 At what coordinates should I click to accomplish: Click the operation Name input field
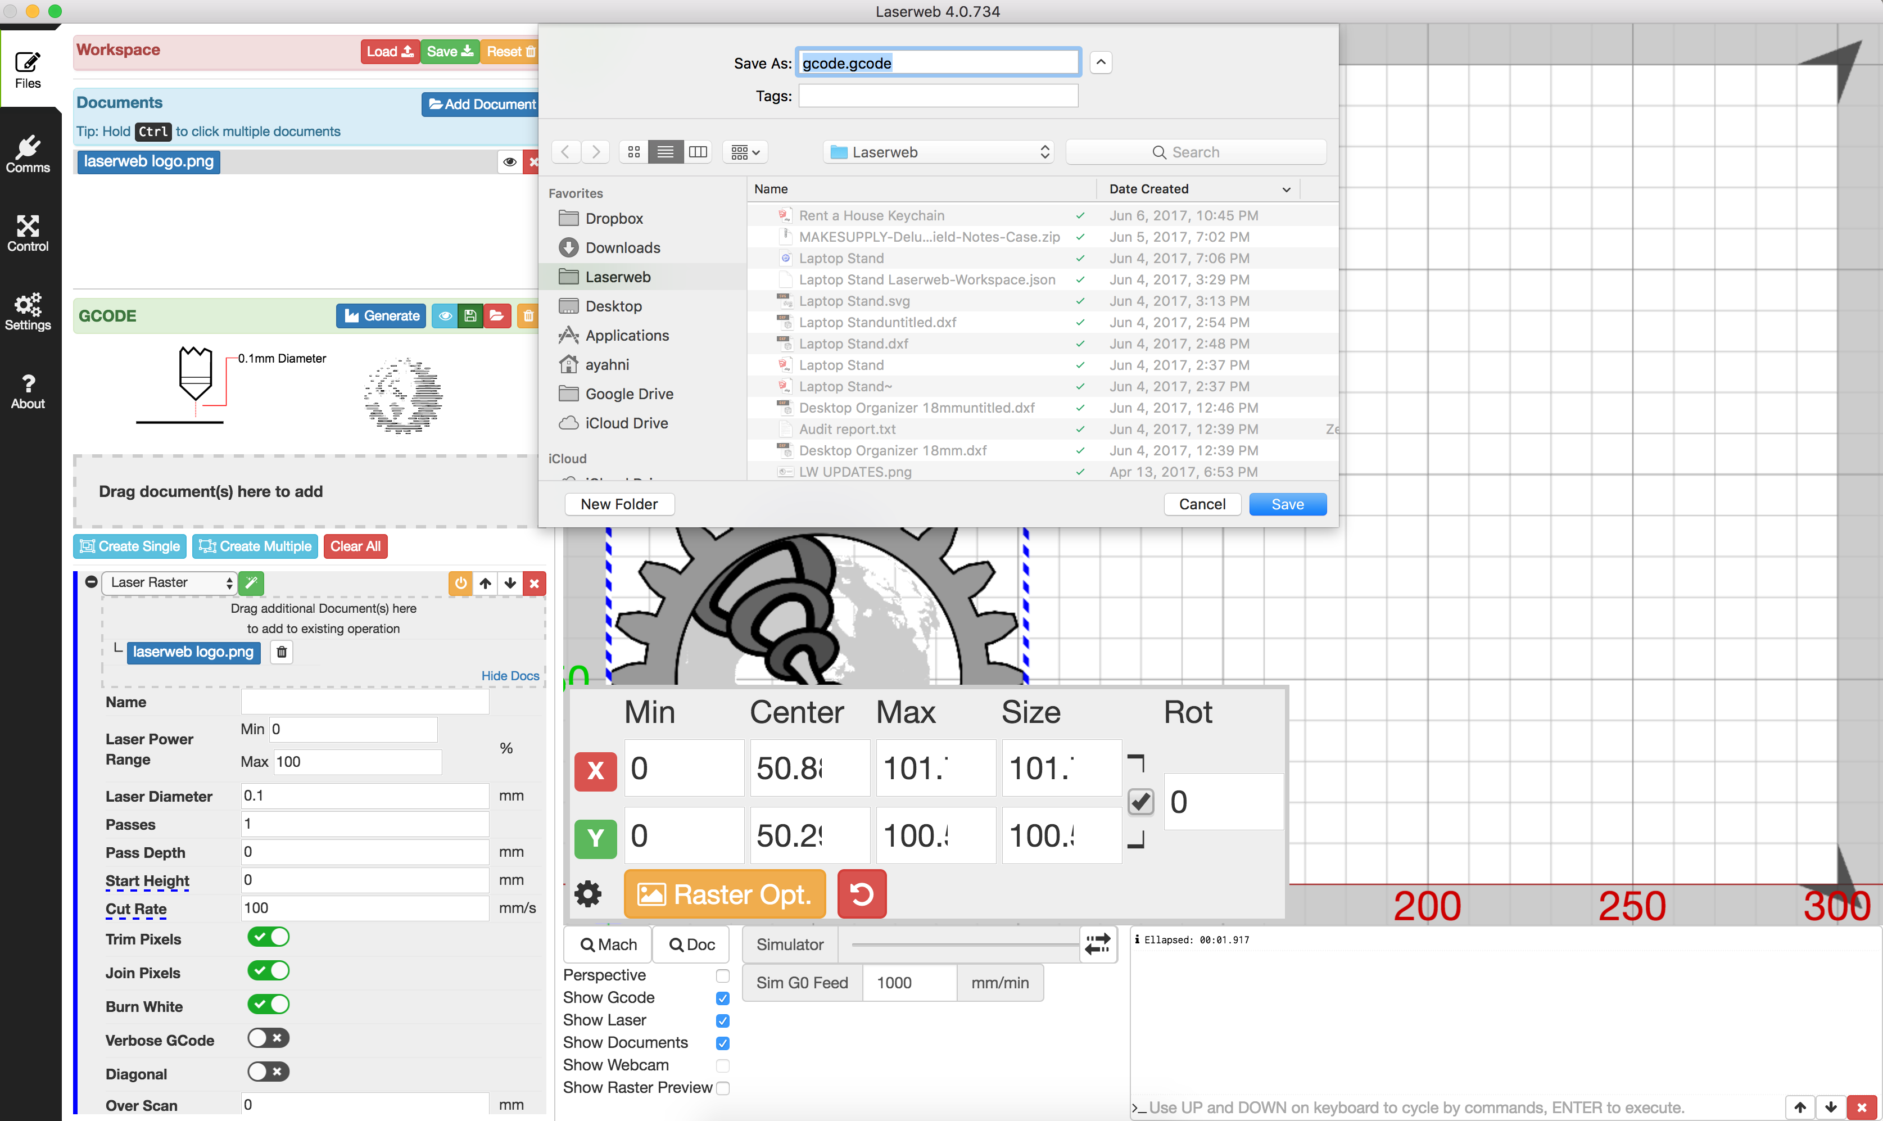click(365, 702)
